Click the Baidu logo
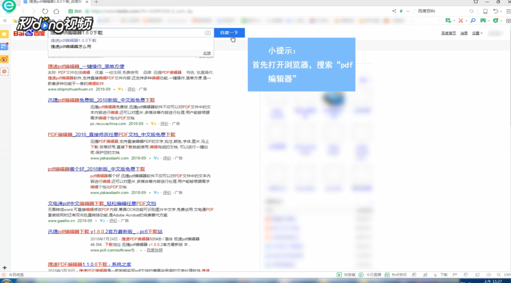 click(x=29, y=33)
